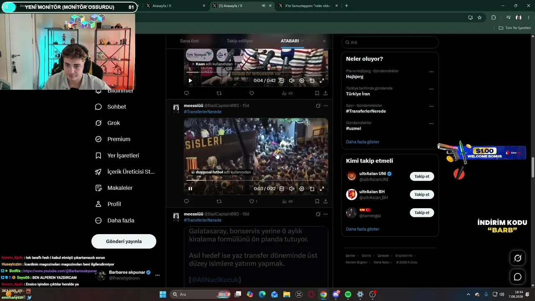The width and height of the screenshot is (535, 301).
Task: Show more trends under Neler oluyor
Action: pos(362,142)
